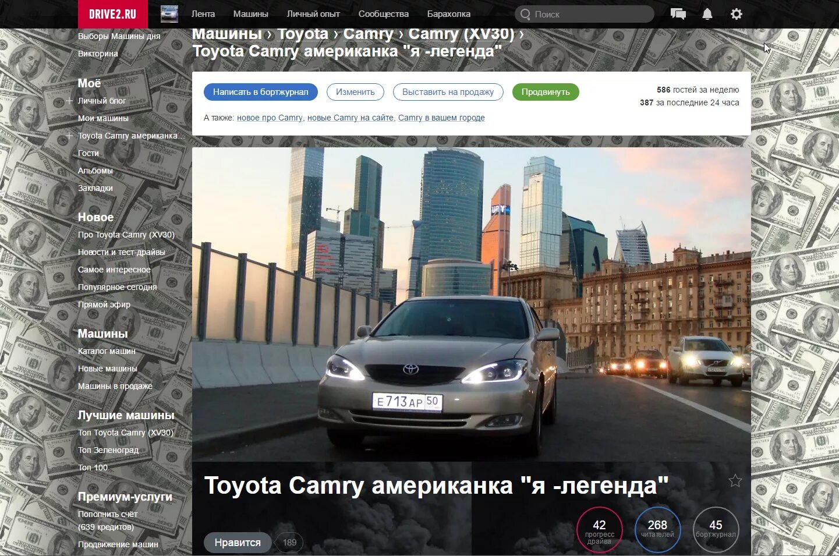Image resolution: width=839 pixels, height=556 pixels.
Task: Open the settings gear icon
Action: tap(737, 13)
